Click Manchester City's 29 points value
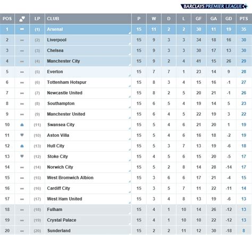The height and width of the screenshot is (235, 252). click(x=244, y=61)
